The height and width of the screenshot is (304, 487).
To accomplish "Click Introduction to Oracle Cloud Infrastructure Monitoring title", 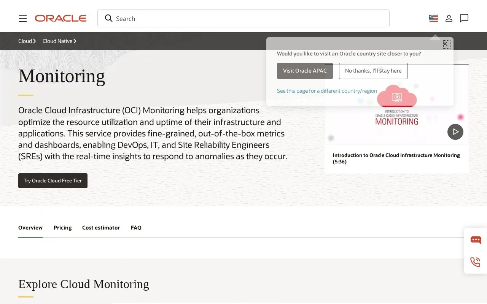I will pos(396,158).
